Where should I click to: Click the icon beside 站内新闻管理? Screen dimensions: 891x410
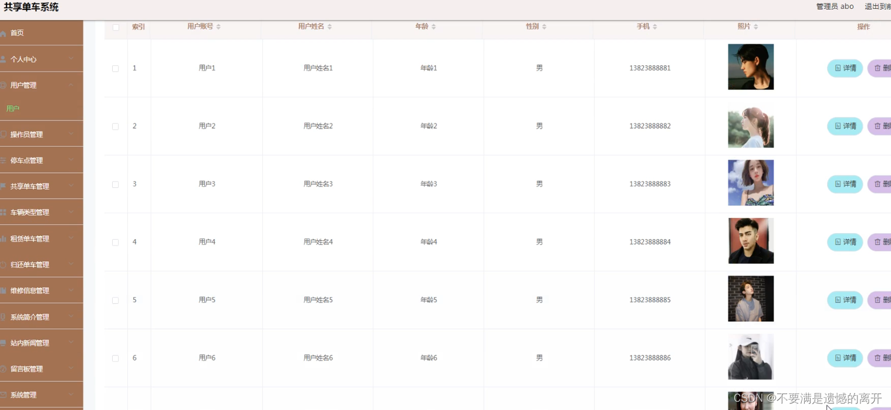[x=3, y=342]
